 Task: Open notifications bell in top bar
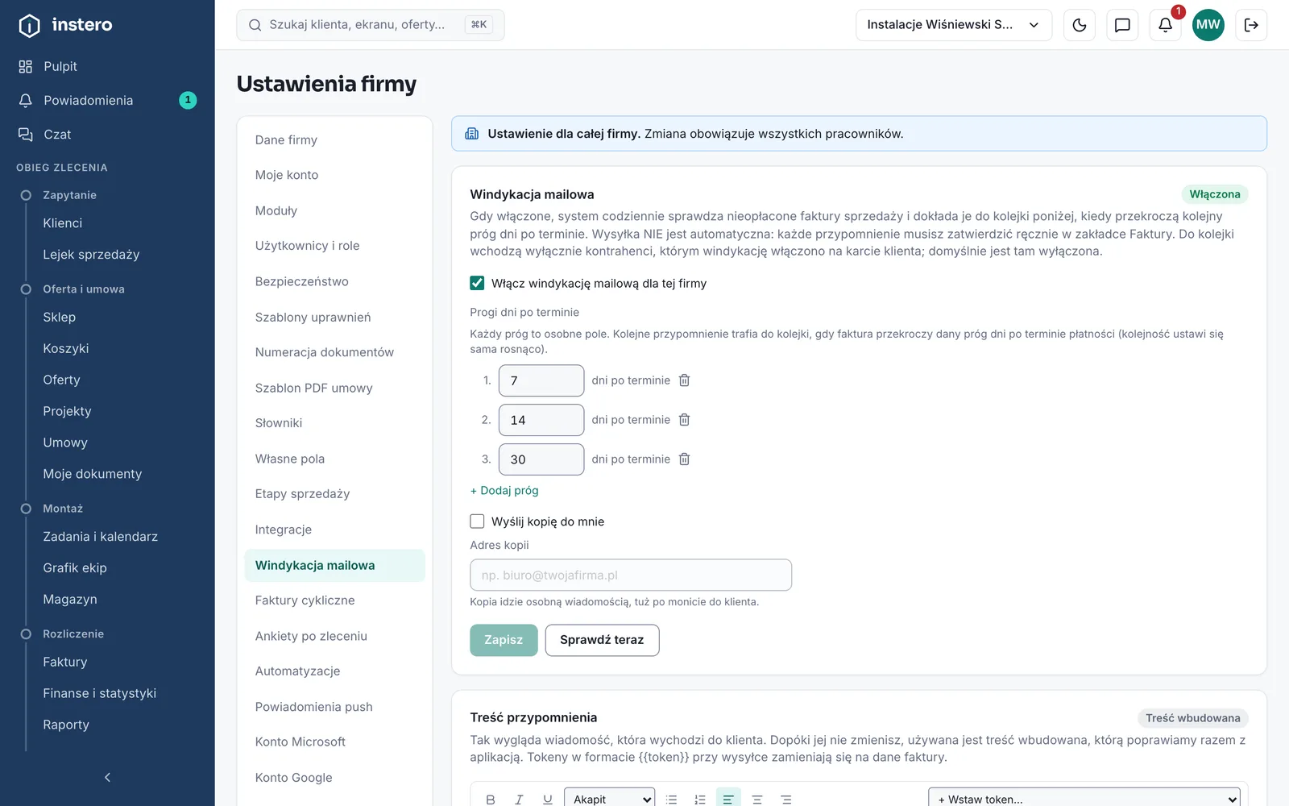coord(1165,25)
